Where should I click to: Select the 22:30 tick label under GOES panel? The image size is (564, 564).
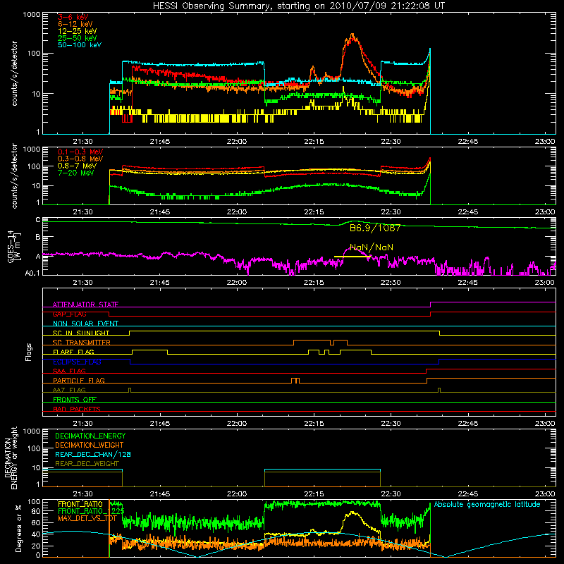pos(391,283)
